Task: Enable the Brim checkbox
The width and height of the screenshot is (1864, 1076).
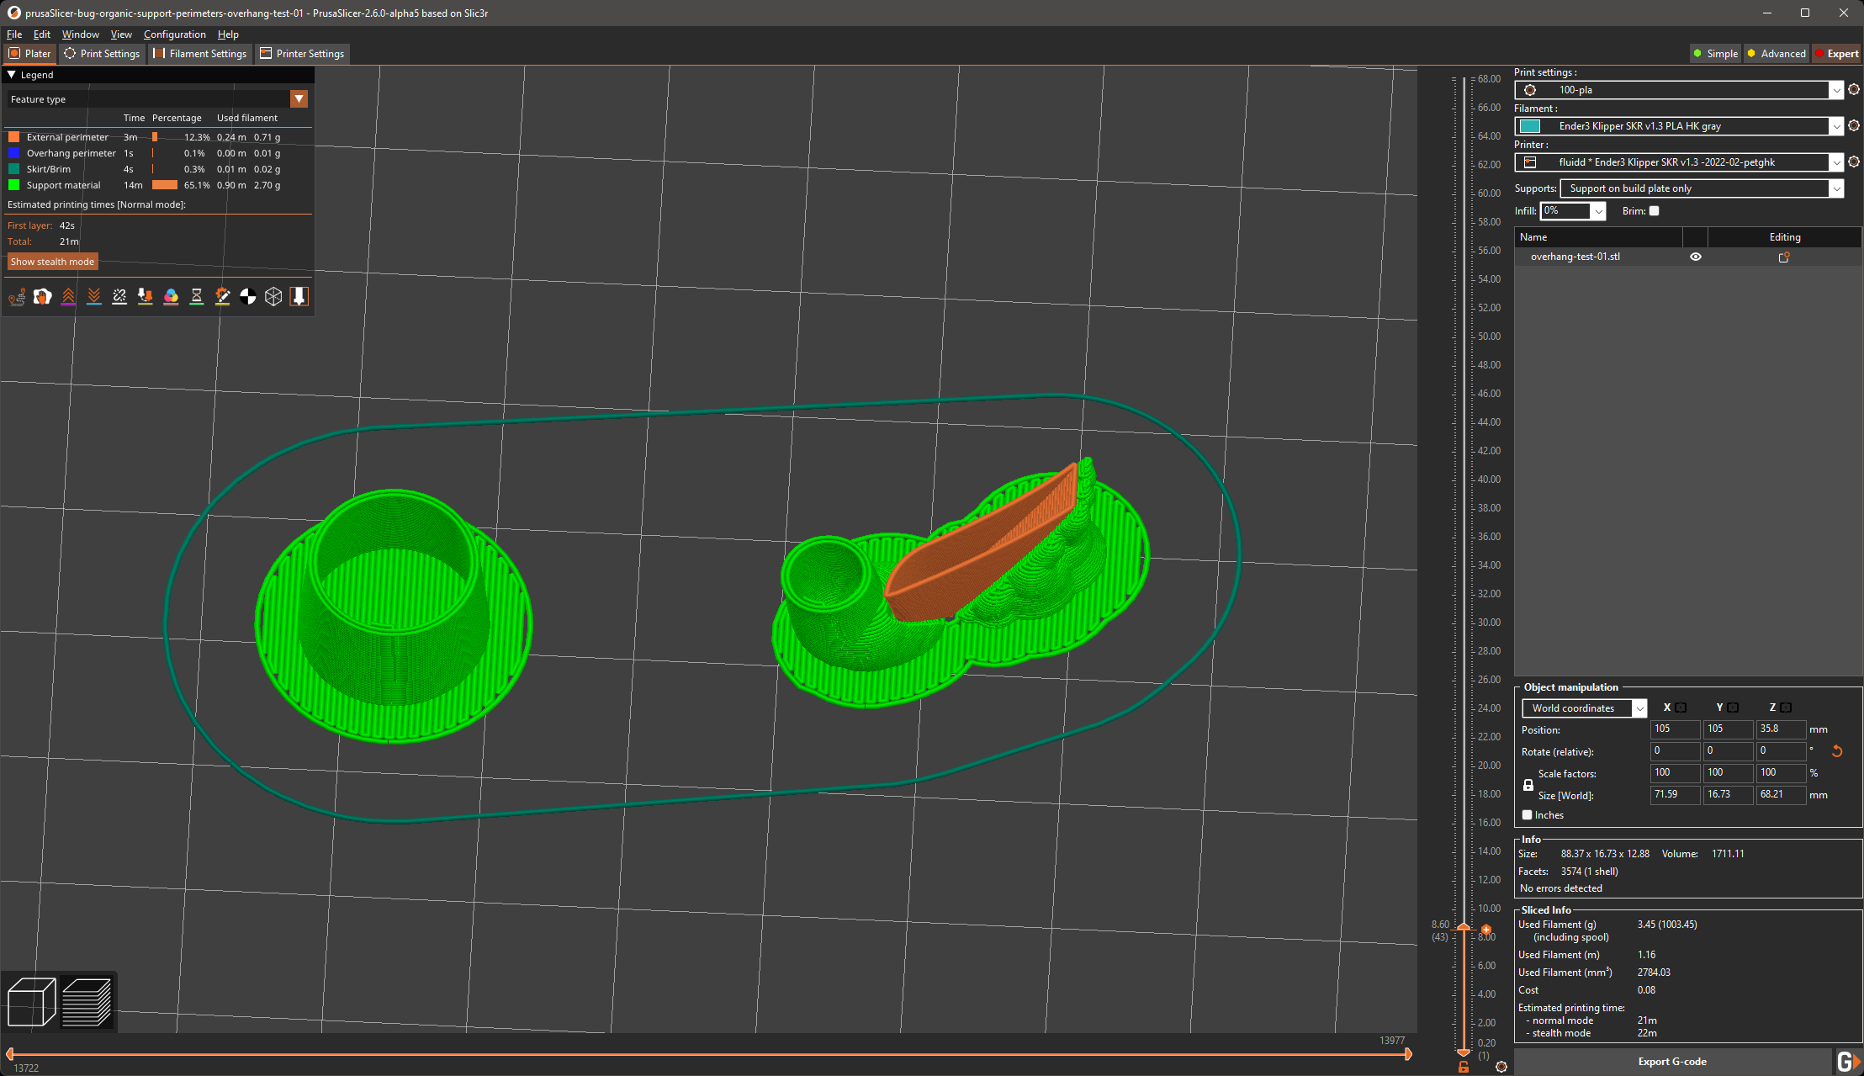Action: (1654, 210)
